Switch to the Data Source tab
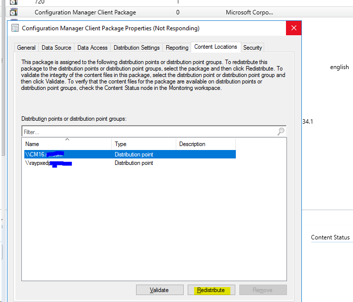 pos(56,48)
